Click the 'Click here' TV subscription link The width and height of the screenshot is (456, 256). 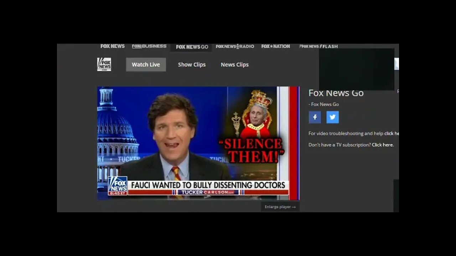(383, 145)
